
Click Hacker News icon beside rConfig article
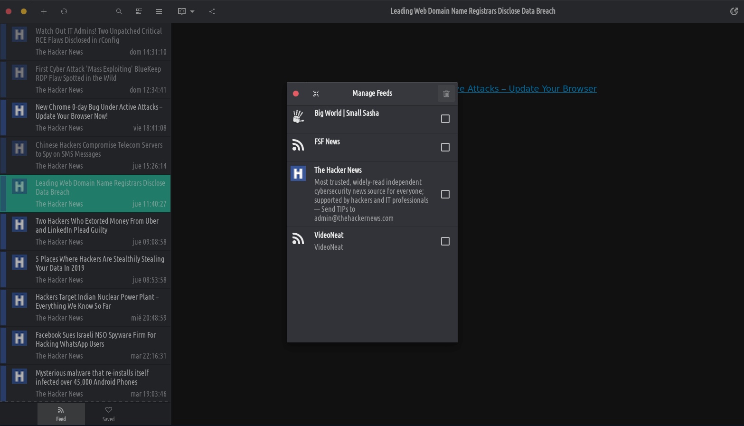19,34
